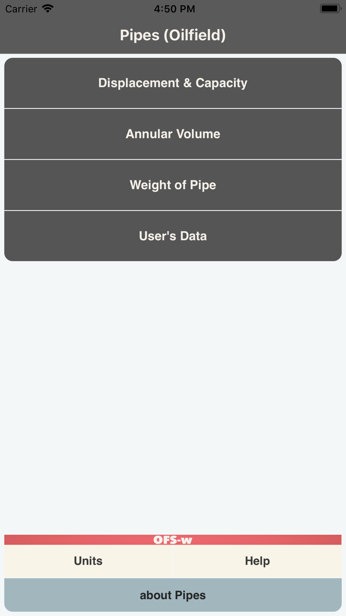Choose pipe weight calculation row
This screenshot has height=616, width=346.
173,185
